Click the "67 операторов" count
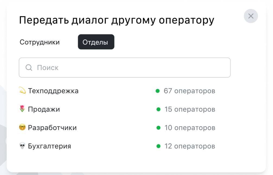The image size is (273, 175). [x=189, y=91]
